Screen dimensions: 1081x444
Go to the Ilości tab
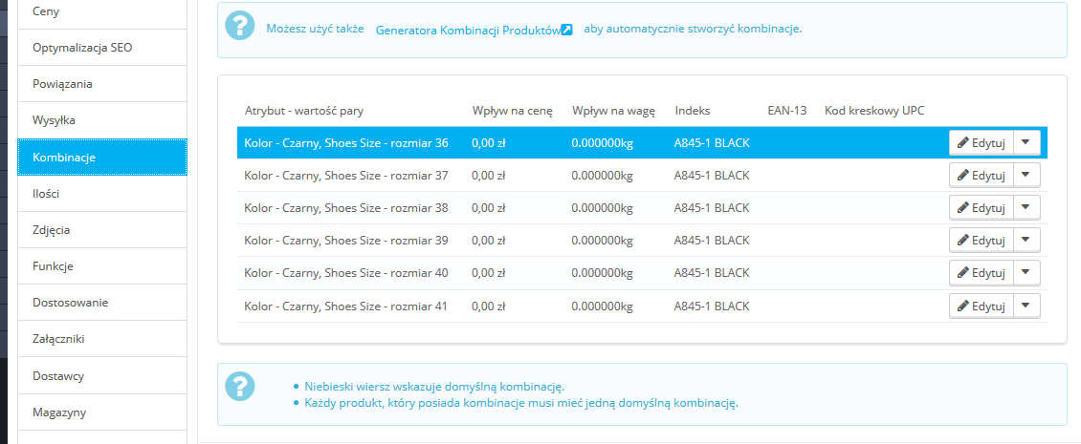pyautogui.click(x=101, y=193)
